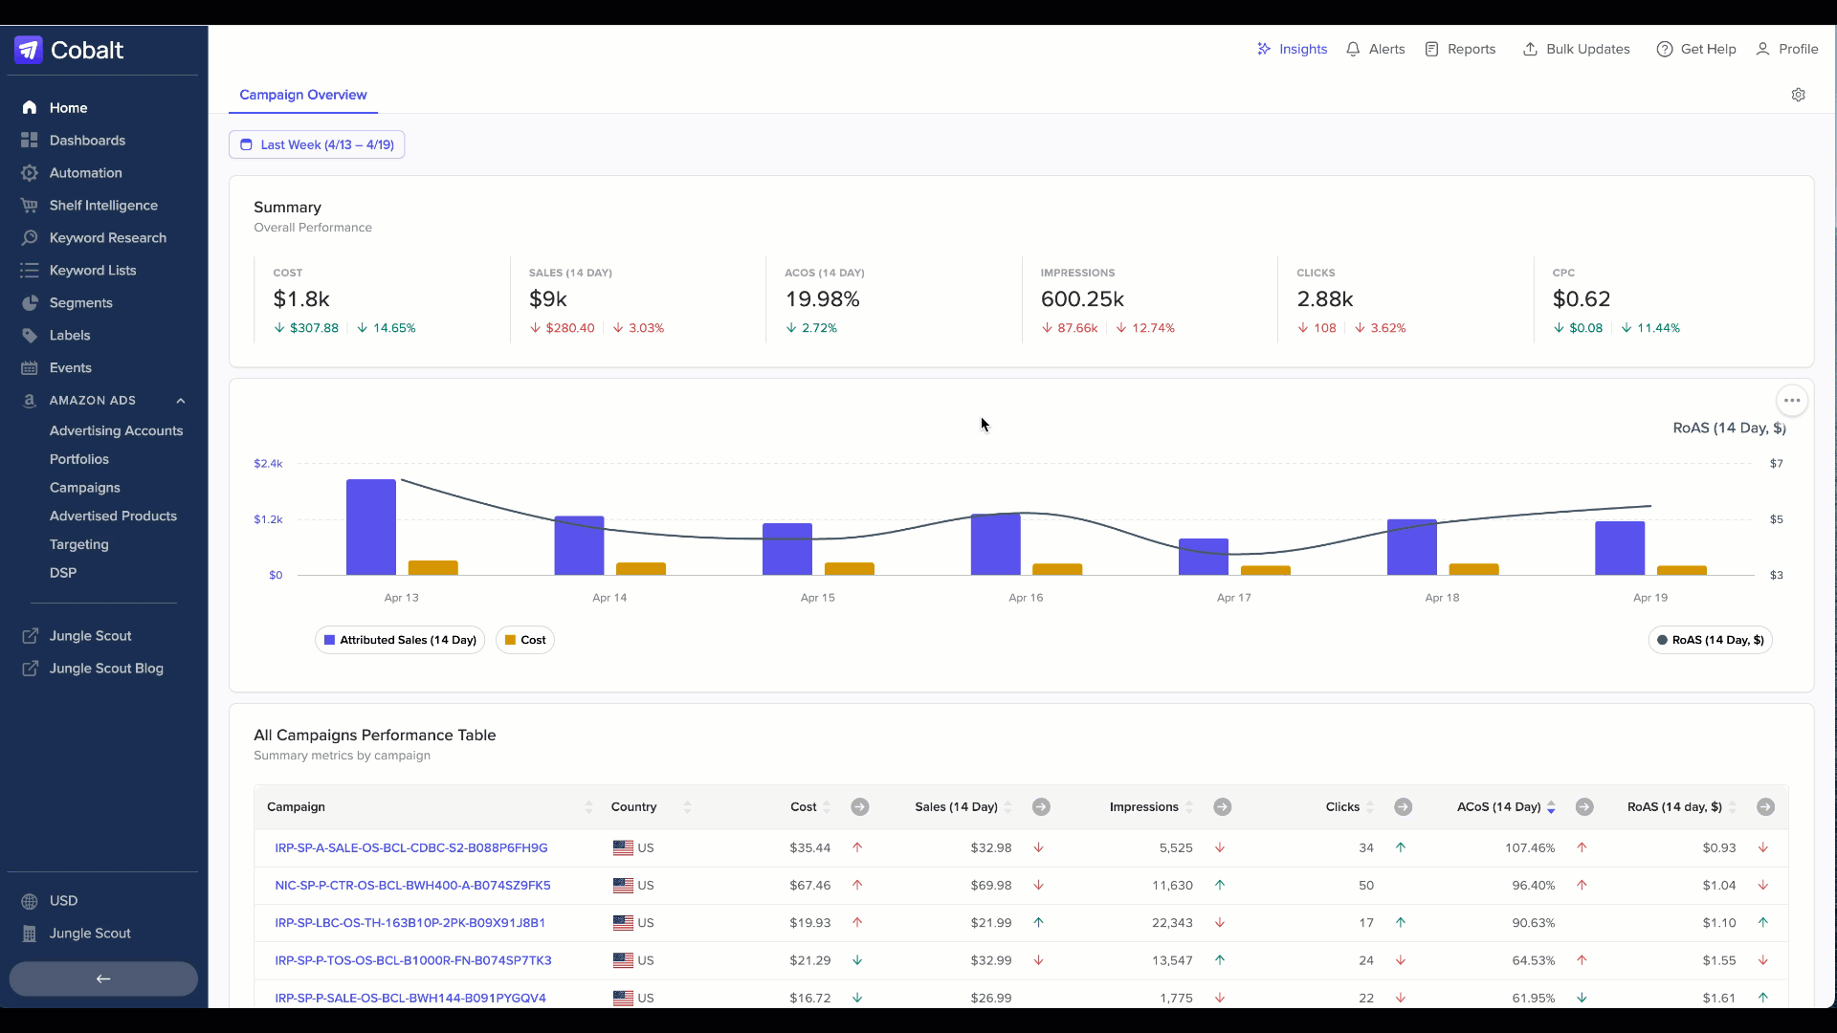
Task: Open the Jungle Scout Blog link
Action: pyautogui.click(x=106, y=669)
